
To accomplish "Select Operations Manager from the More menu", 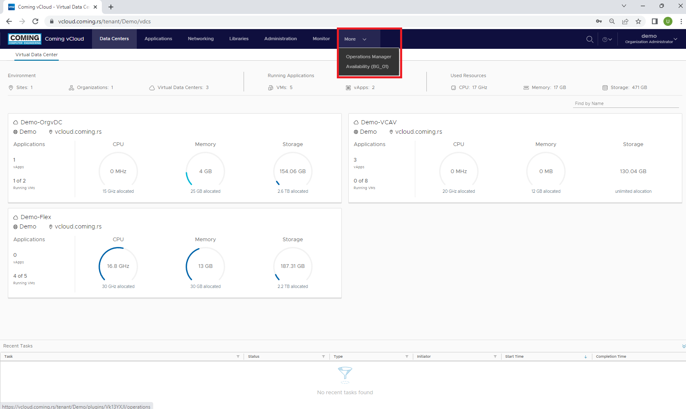I will click(368, 57).
